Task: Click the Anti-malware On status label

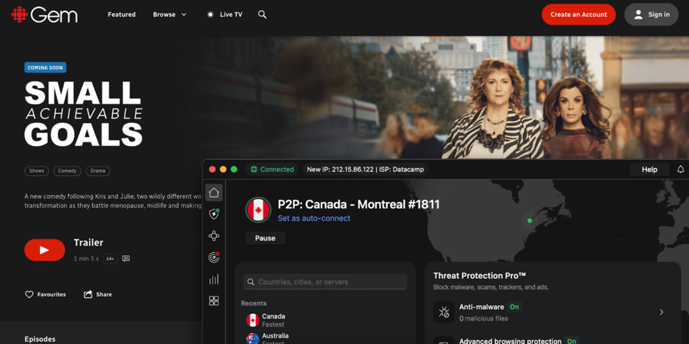Action: (x=514, y=306)
